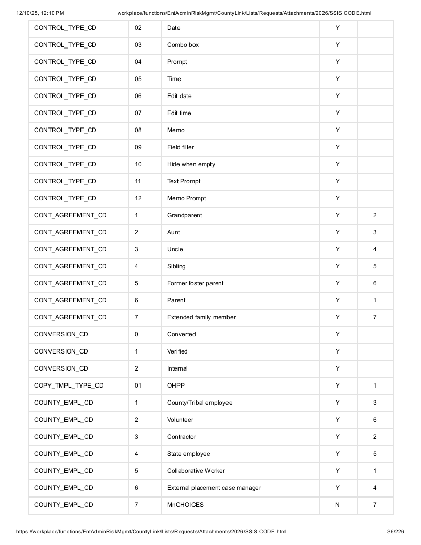Select the page number 36/226
The width and height of the screenshot is (421, 545).
point(396,532)
